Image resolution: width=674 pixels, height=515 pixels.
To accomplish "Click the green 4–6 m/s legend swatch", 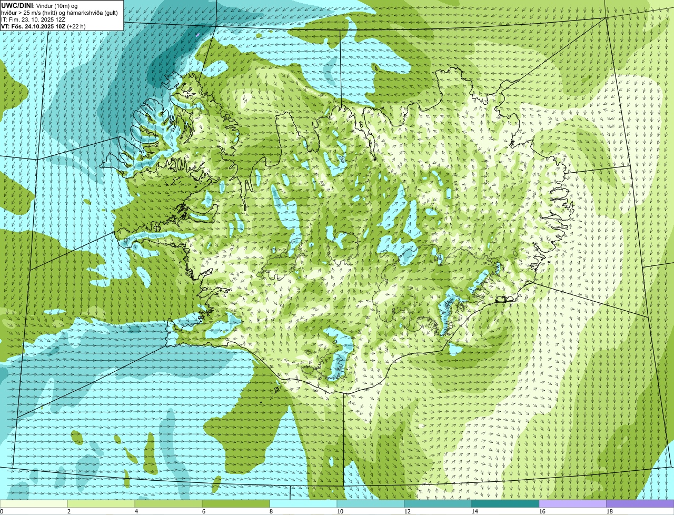I will pos(168,503).
